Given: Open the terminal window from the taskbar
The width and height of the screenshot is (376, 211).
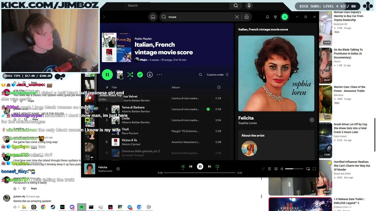Looking at the screenshot, I should point(91,207).
